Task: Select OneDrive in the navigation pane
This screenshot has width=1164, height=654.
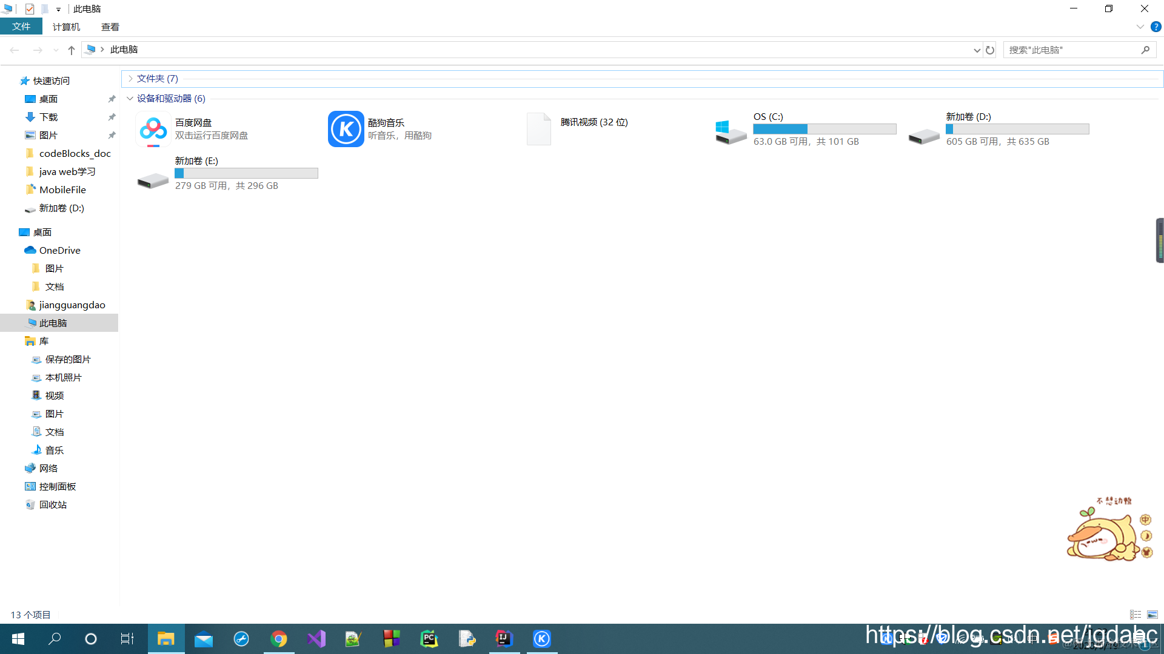Action: pos(59,250)
